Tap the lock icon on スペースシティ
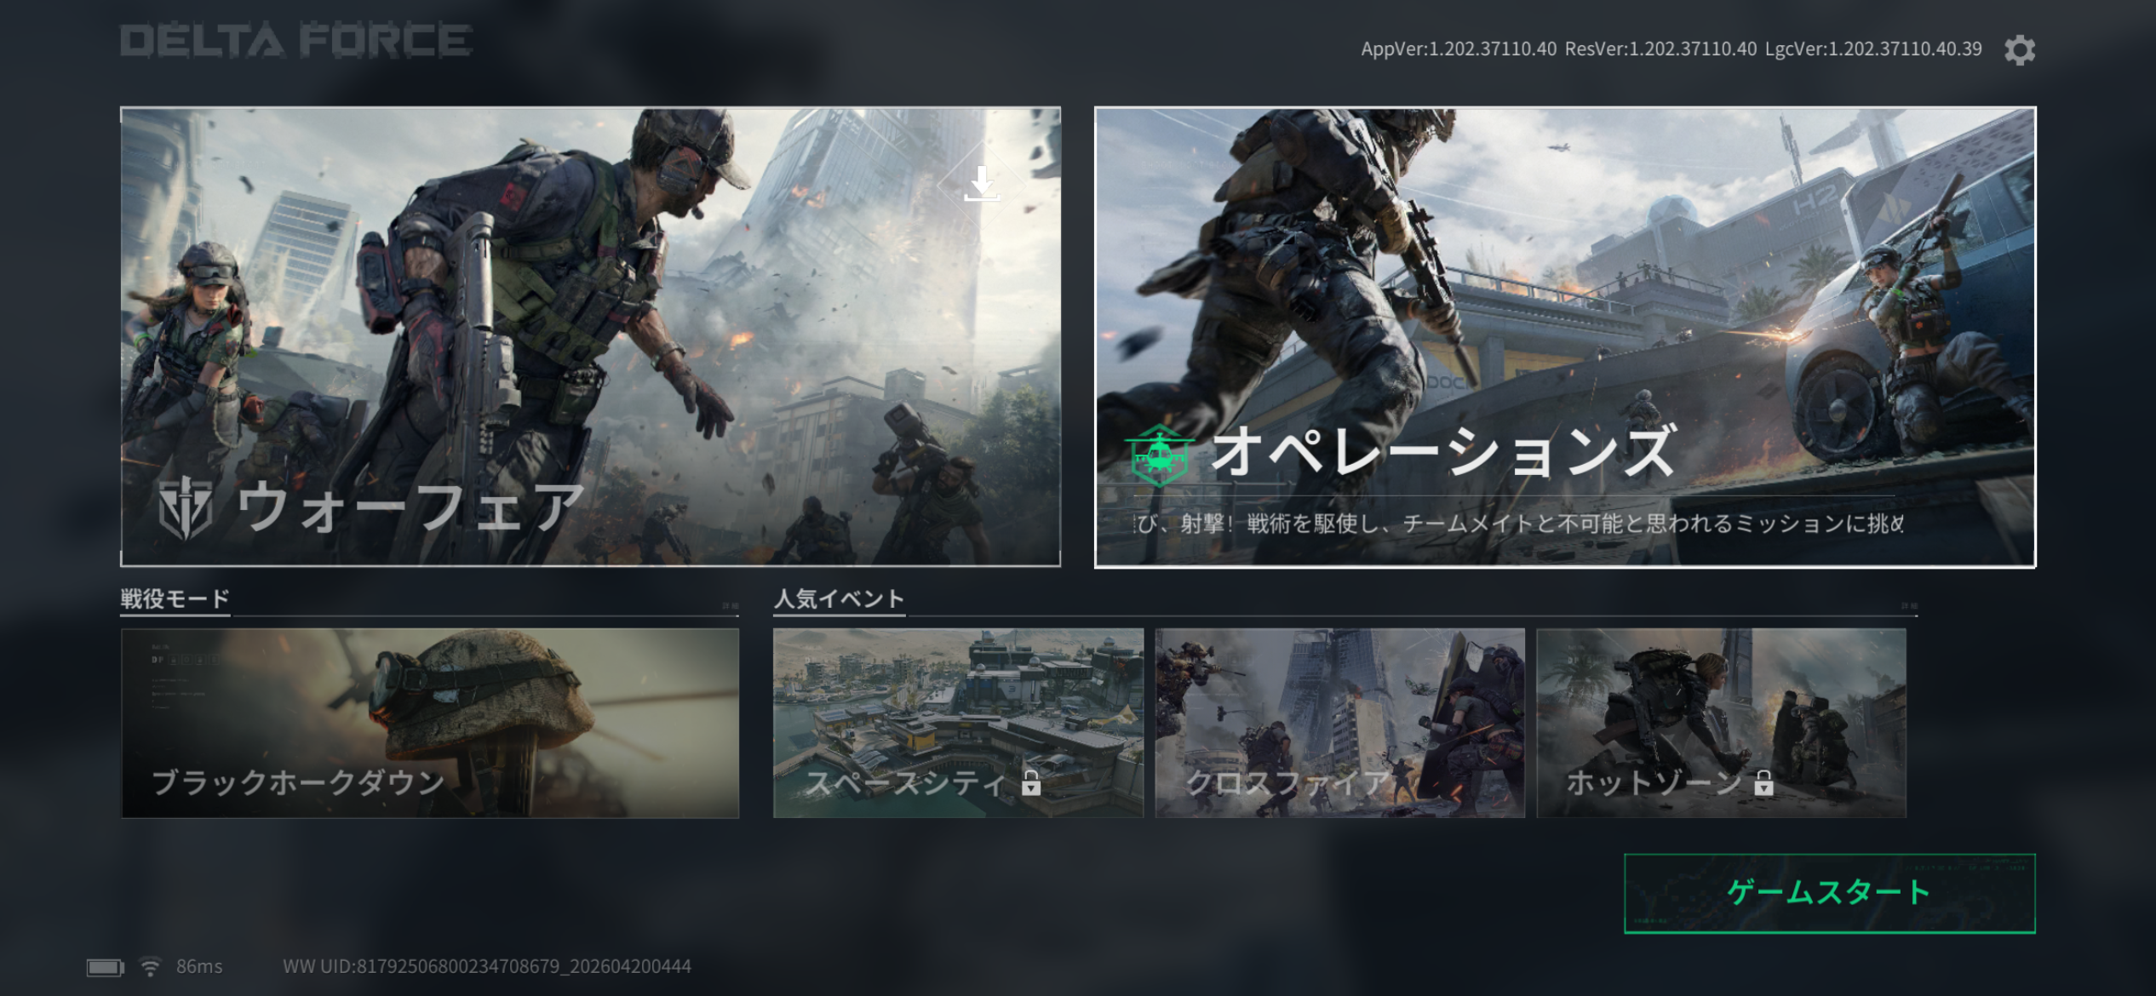Screen dimensions: 2156x996 click(x=1031, y=782)
